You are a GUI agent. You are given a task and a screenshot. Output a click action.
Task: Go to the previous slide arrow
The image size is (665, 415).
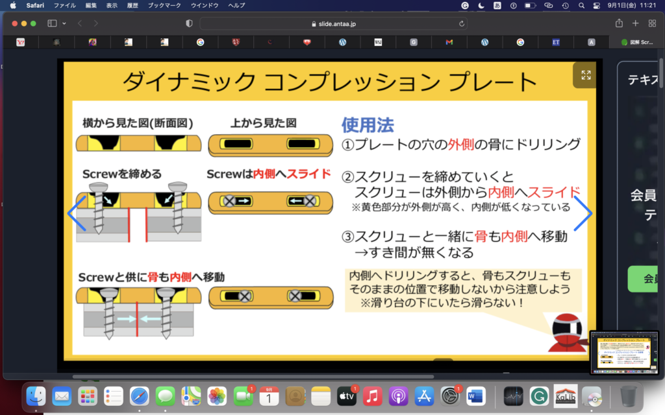tap(77, 213)
